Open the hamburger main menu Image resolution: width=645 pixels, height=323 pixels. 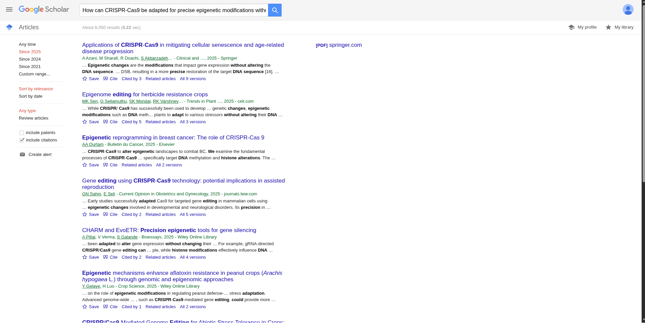(x=9, y=9)
